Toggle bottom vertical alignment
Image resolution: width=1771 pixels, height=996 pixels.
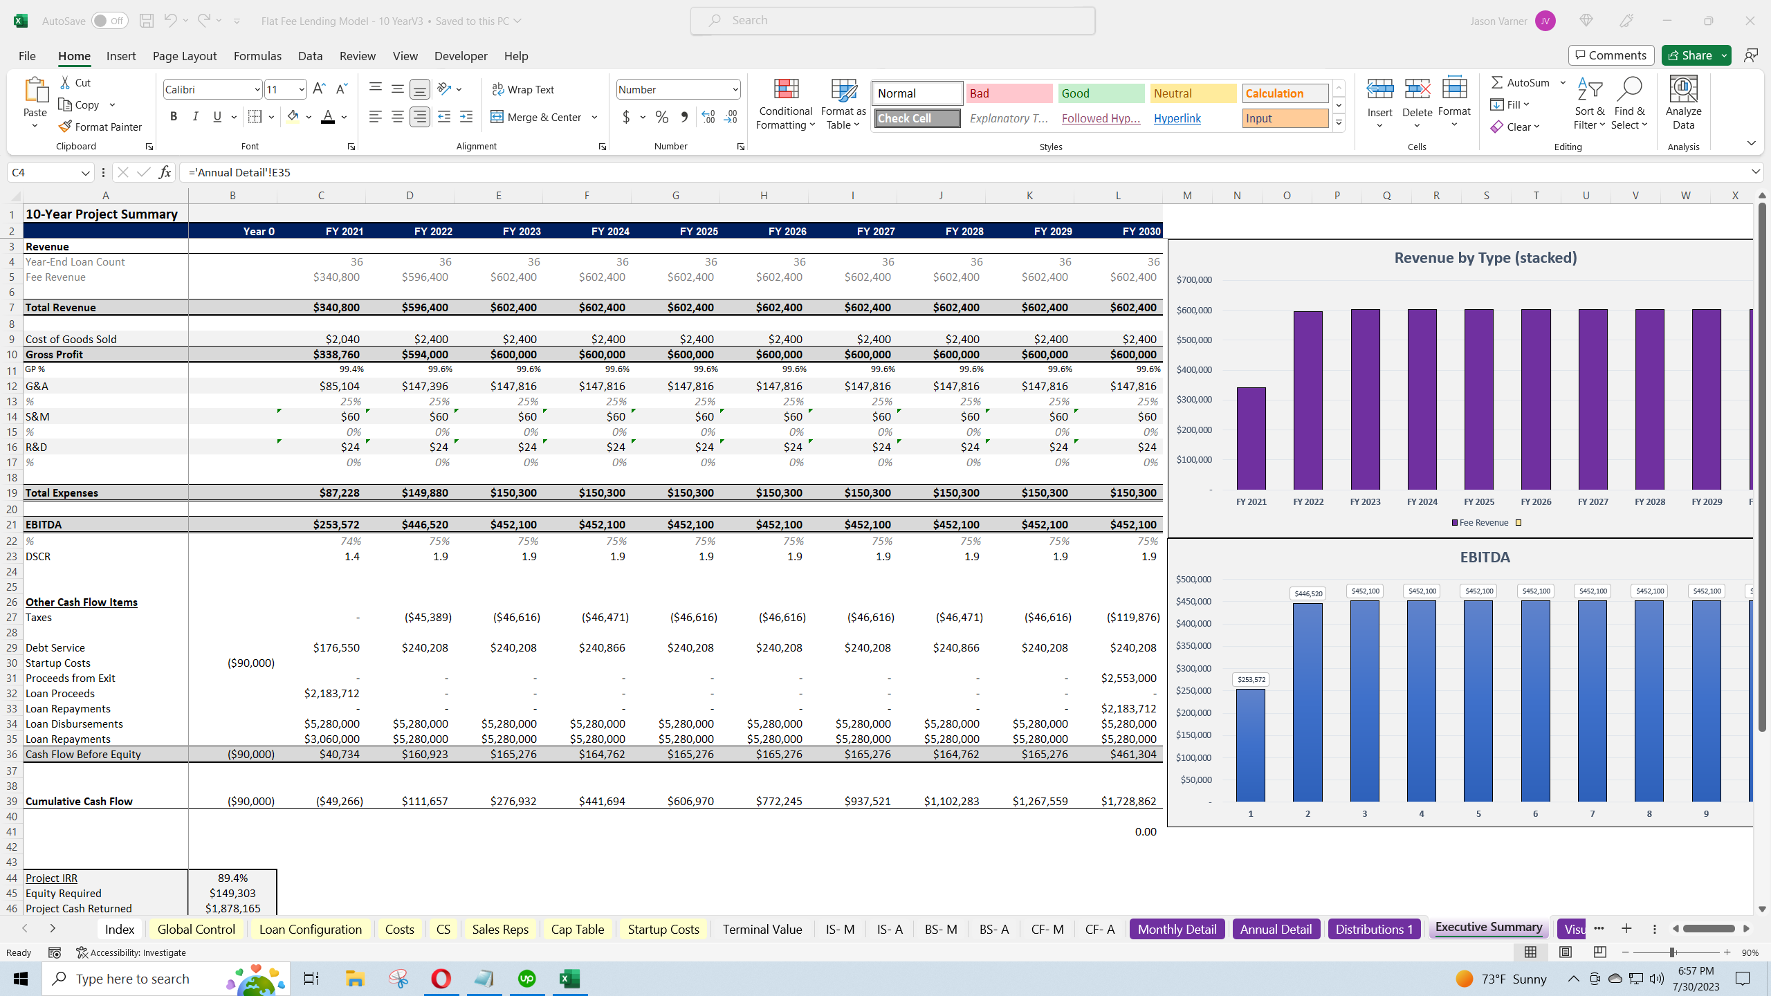coord(420,89)
